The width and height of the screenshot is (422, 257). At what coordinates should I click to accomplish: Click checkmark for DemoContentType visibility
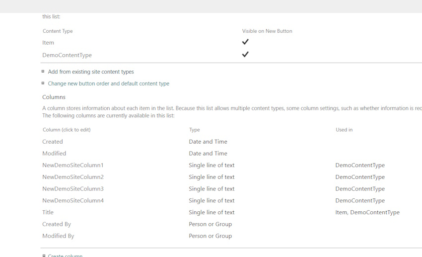pyautogui.click(x=245, y=54)
